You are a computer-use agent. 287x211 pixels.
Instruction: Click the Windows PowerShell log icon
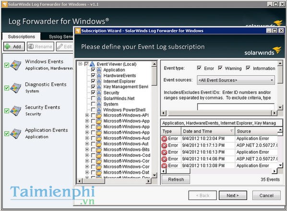pyautogui.click(x=99, y=109)
